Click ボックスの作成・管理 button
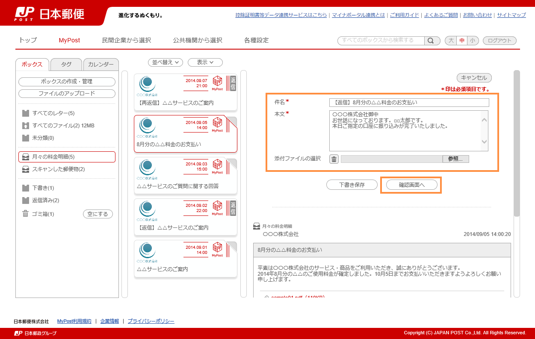Image resolution: width=535 pixels, height=339 pixels. tap(67, 82)
